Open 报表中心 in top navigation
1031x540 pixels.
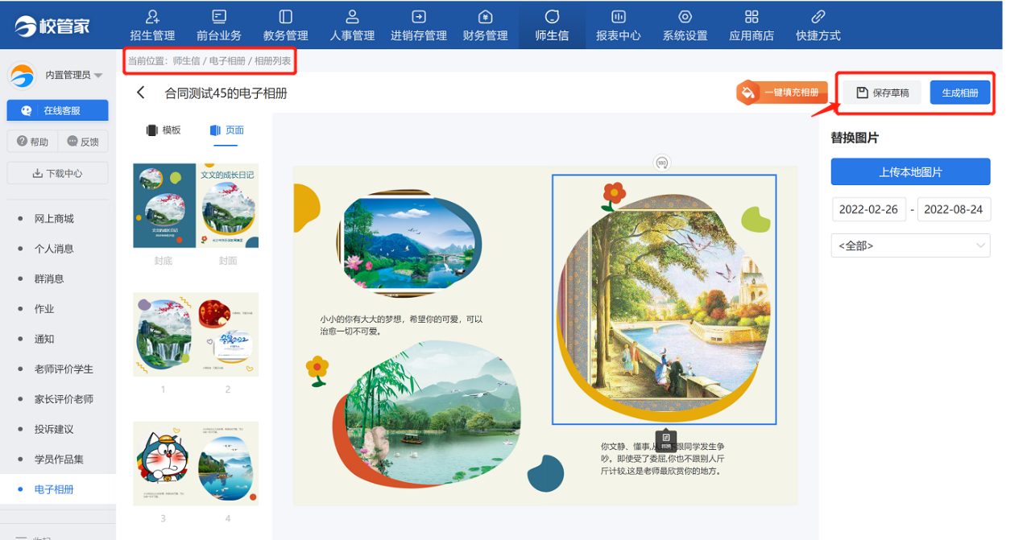point(618,25)
